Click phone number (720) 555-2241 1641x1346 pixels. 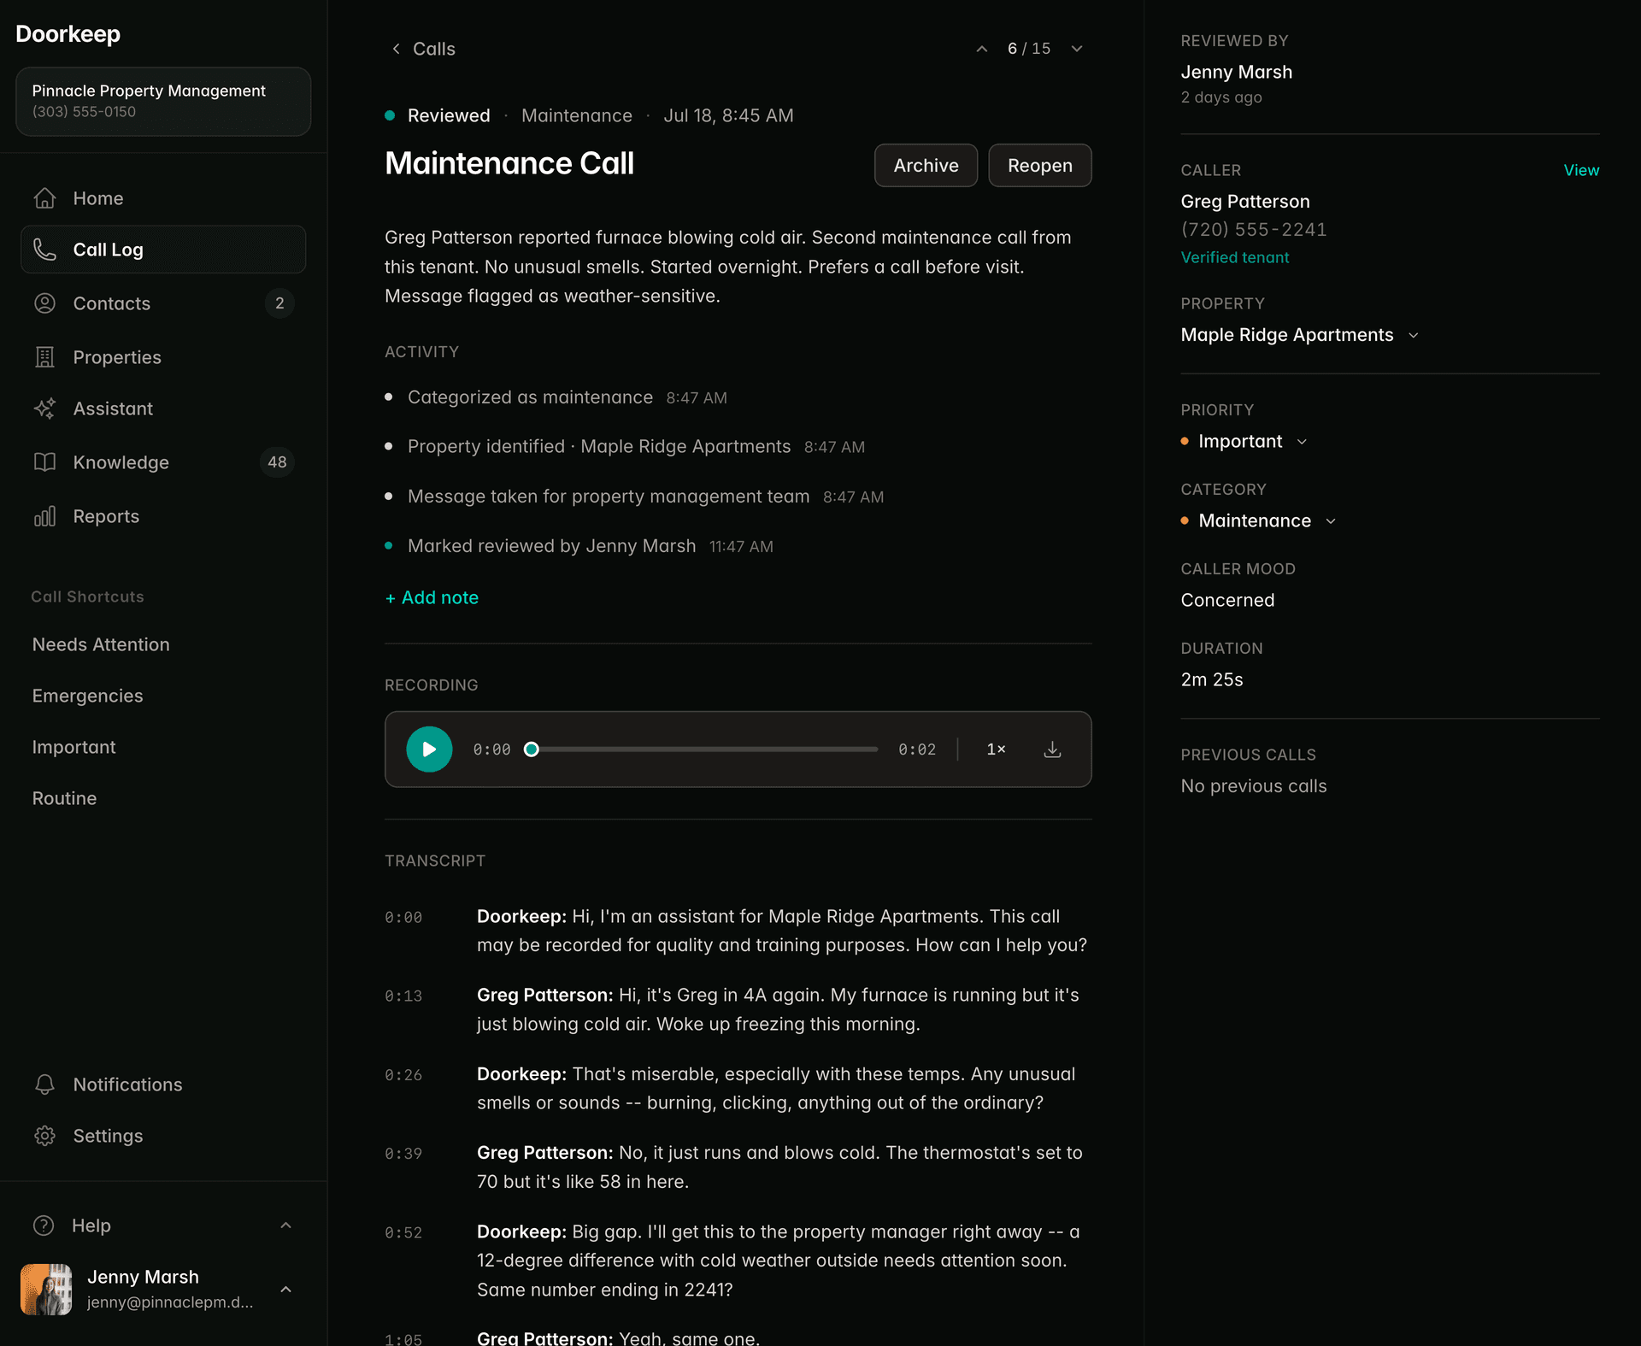click(x=1254, y=229)
